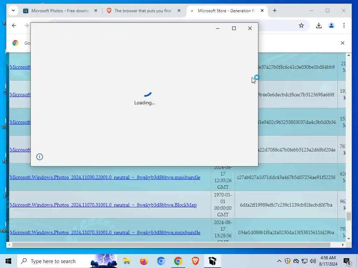Open Google Chrome from the taskbar
Image resolution: width=358 pixels, height=268 pixels.
tap(178, 261)
